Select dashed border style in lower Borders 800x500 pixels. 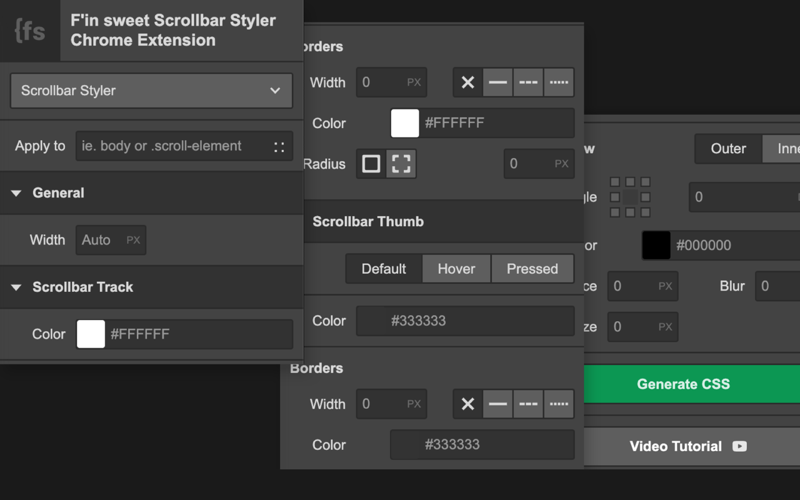pyautogui.click(x=528, y=404)
